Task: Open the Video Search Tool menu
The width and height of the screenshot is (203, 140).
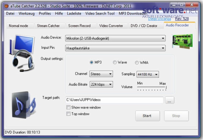Action: 100,13
